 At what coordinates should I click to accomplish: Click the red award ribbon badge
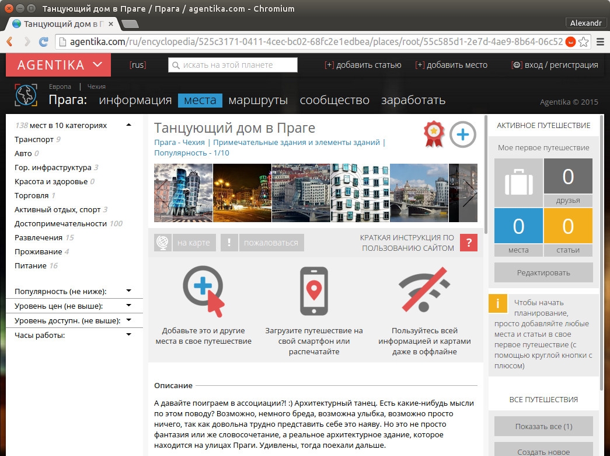[433, 134]
